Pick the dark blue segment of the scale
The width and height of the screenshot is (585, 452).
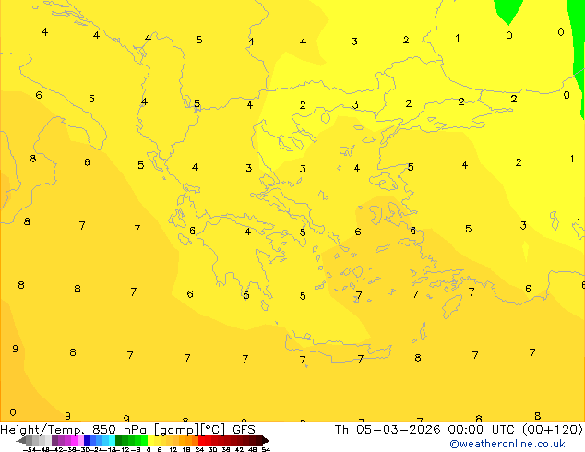87,440
